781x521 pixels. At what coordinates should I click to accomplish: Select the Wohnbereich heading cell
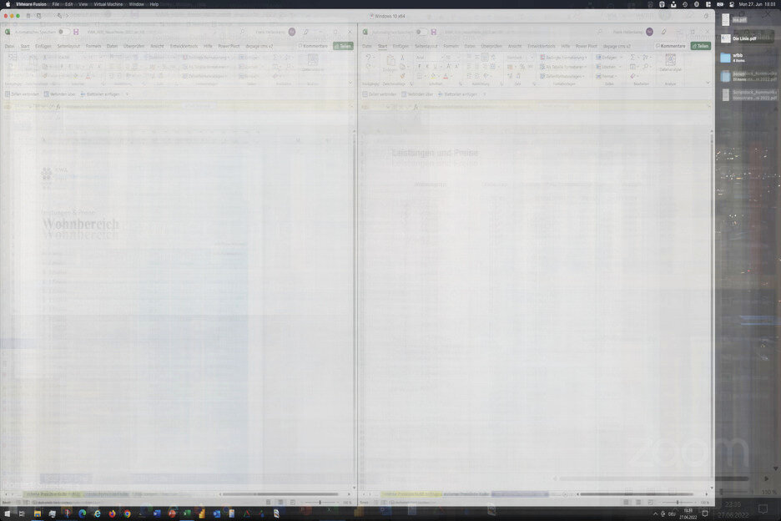click(x=81, y=225)
